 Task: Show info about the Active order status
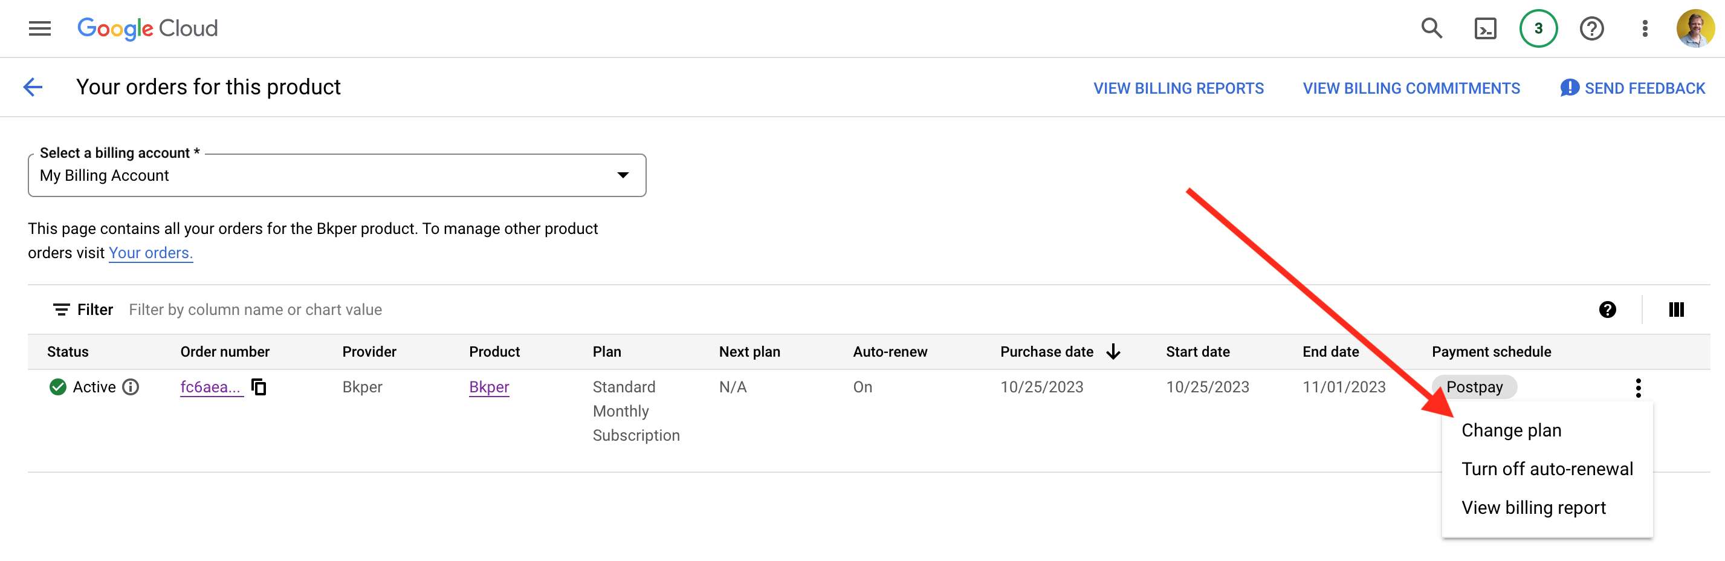(x=131, y=387)
